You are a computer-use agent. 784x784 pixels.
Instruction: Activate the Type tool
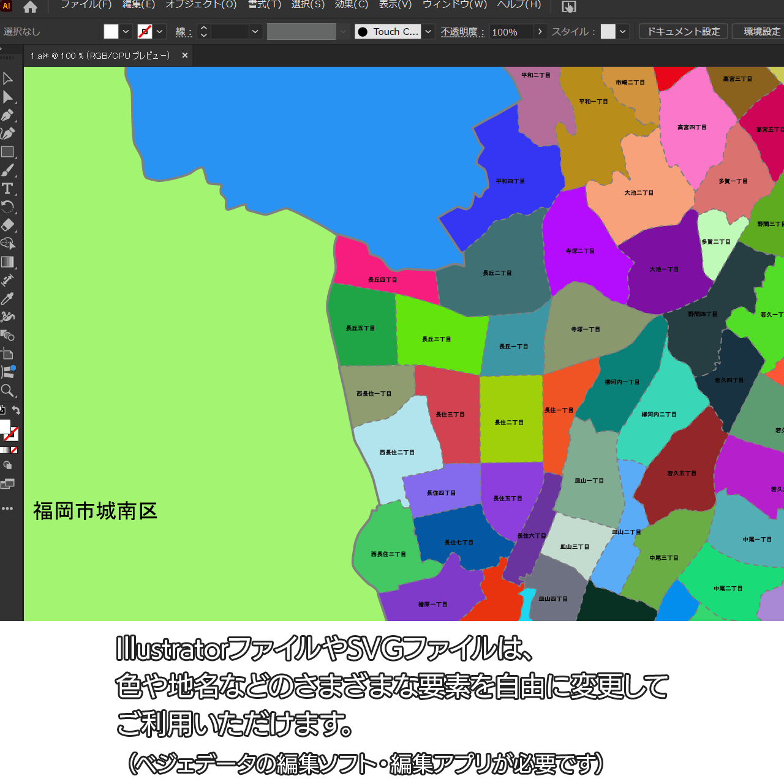8,189
